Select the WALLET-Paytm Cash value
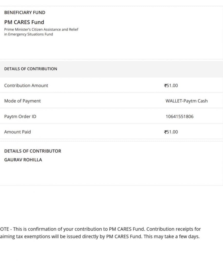223x263 pixels. coord(187,101)
